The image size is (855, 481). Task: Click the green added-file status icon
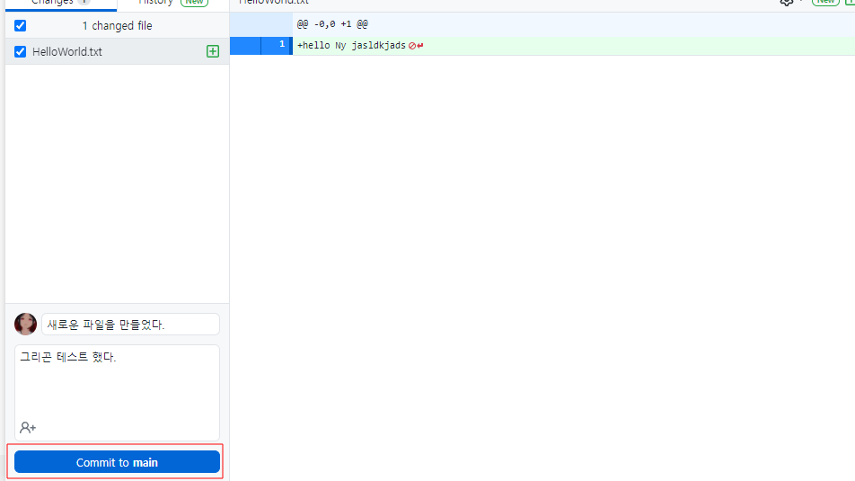coord(213,51)
